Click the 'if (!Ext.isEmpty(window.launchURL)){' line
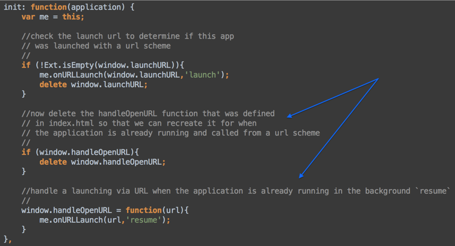The image size is (455, 246). click(103, 65)
